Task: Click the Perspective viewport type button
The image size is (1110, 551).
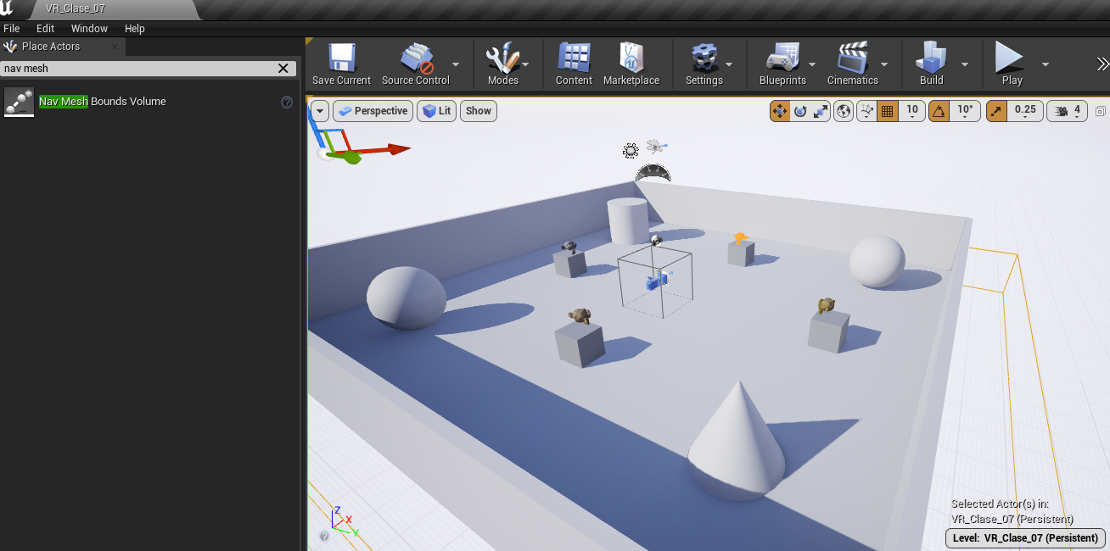Action: tap(373, 111)
